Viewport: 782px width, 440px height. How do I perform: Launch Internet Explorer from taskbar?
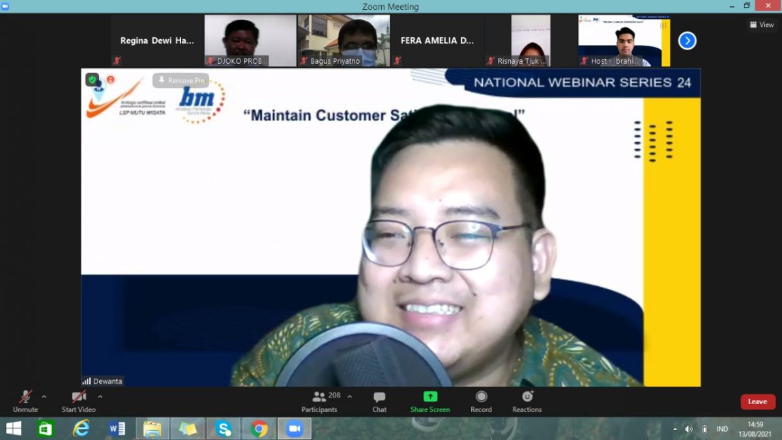81,428
